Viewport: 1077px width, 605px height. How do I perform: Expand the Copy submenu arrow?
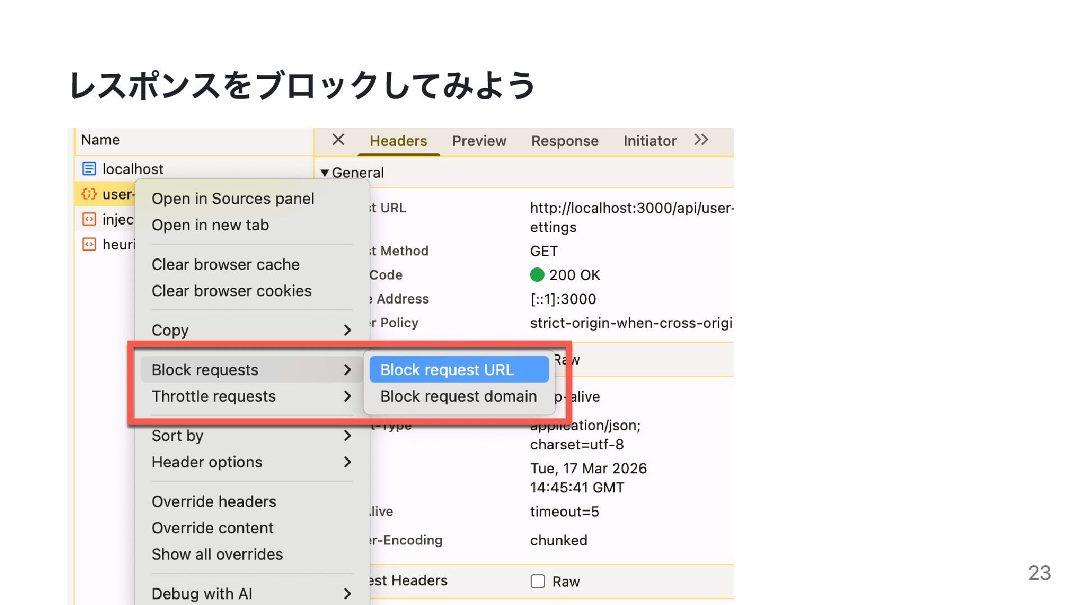click(x=347, y=330)
